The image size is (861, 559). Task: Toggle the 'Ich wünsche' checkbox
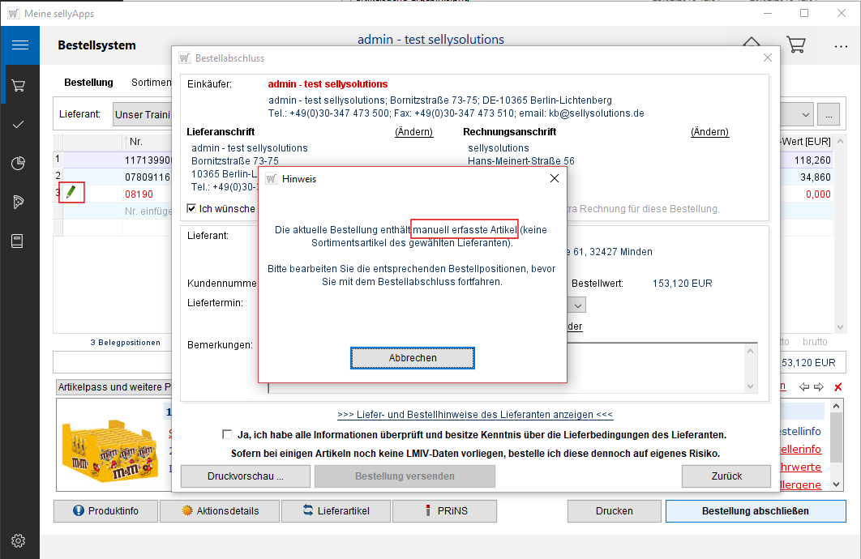191,208
